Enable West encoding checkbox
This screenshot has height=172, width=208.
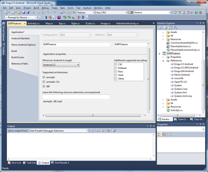click(x=116, y=75)
